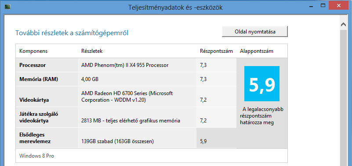The height and width of the screenshot is (166, 352).
Task: Click the Oldal nyomtatása button
Action: click(x=255, y=32)
